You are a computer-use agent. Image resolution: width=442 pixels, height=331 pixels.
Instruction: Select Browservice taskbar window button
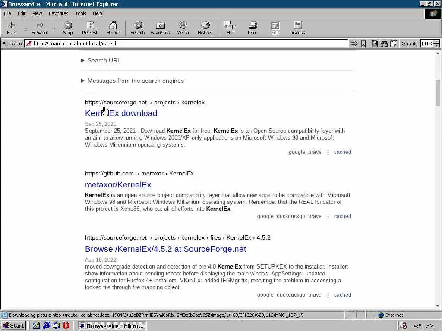tap(112, 326)
